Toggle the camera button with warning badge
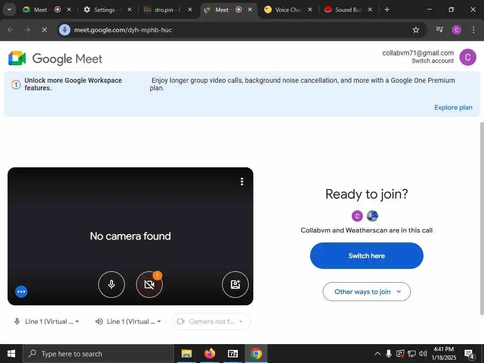This screenshot has width=484, height=363. coord(149,284)
